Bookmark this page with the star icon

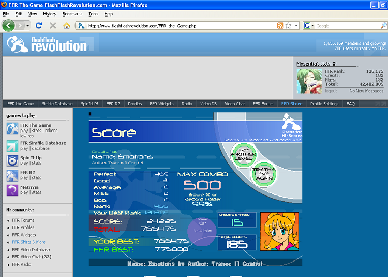click(x=288, y=25)
